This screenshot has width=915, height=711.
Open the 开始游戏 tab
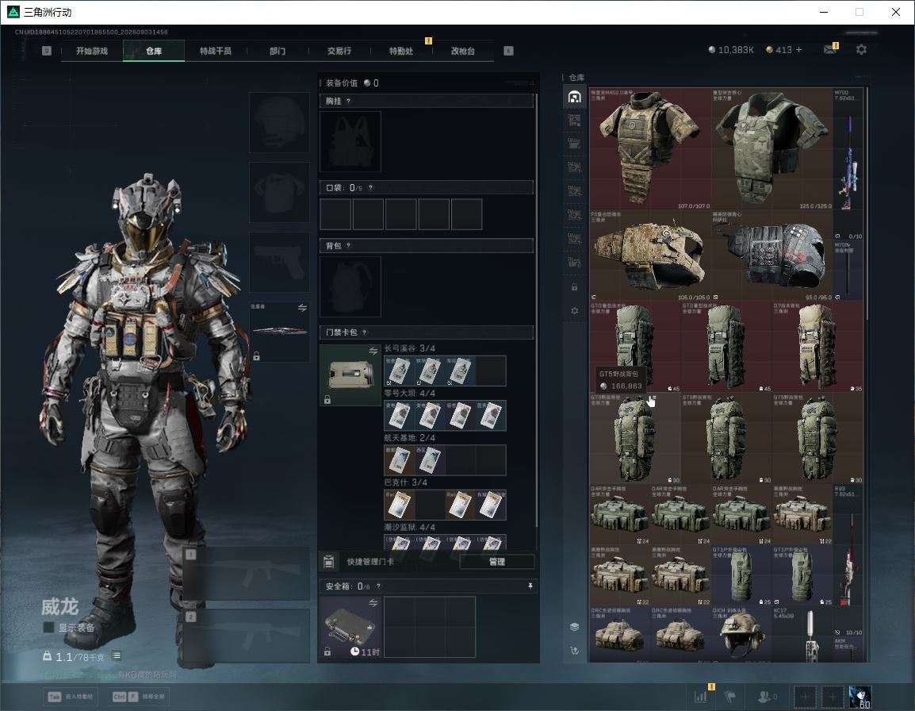coord(92,51)
